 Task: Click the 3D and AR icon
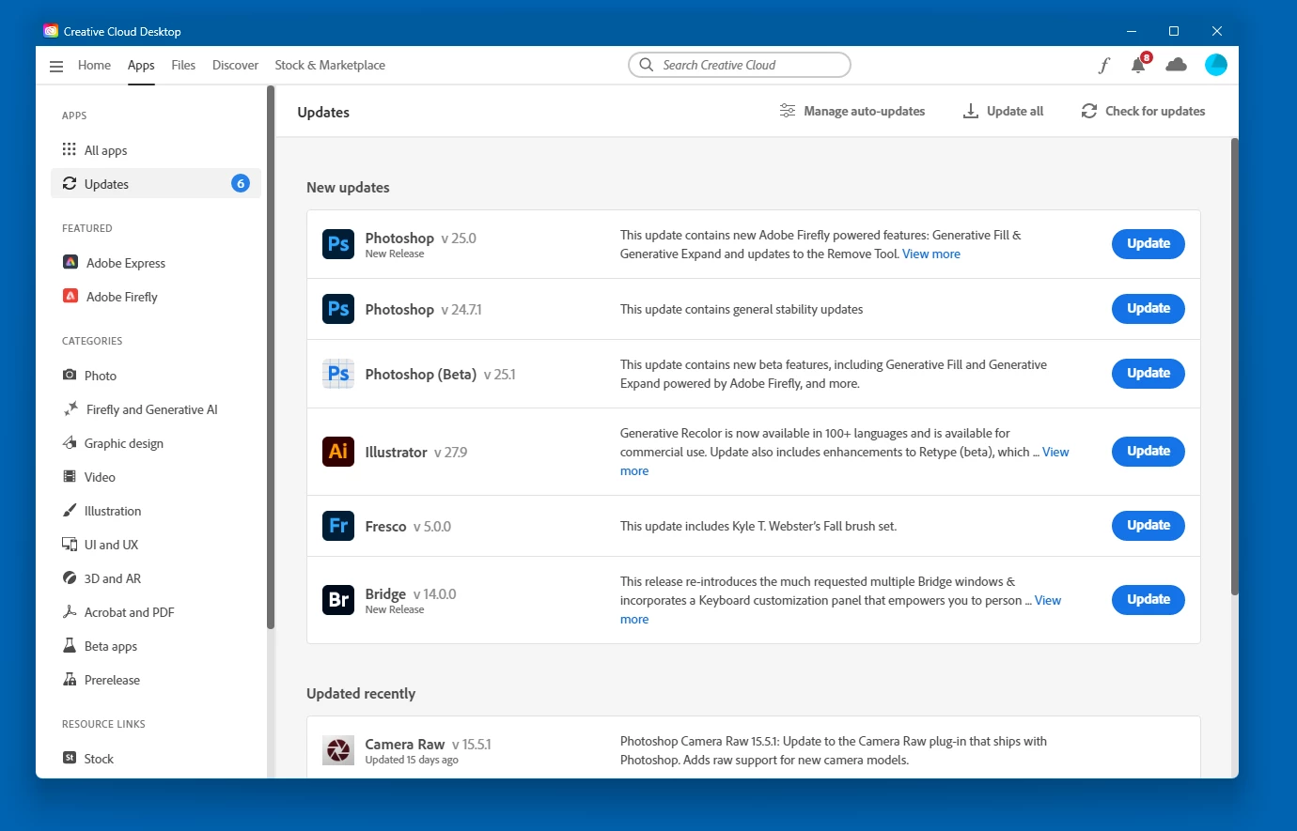70,577
